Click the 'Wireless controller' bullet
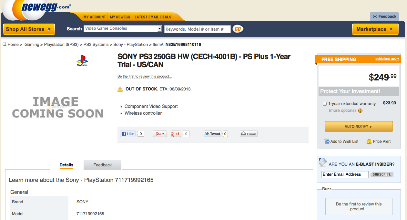Viewport: 407px width, 220px height. click(x=143, y=113)
